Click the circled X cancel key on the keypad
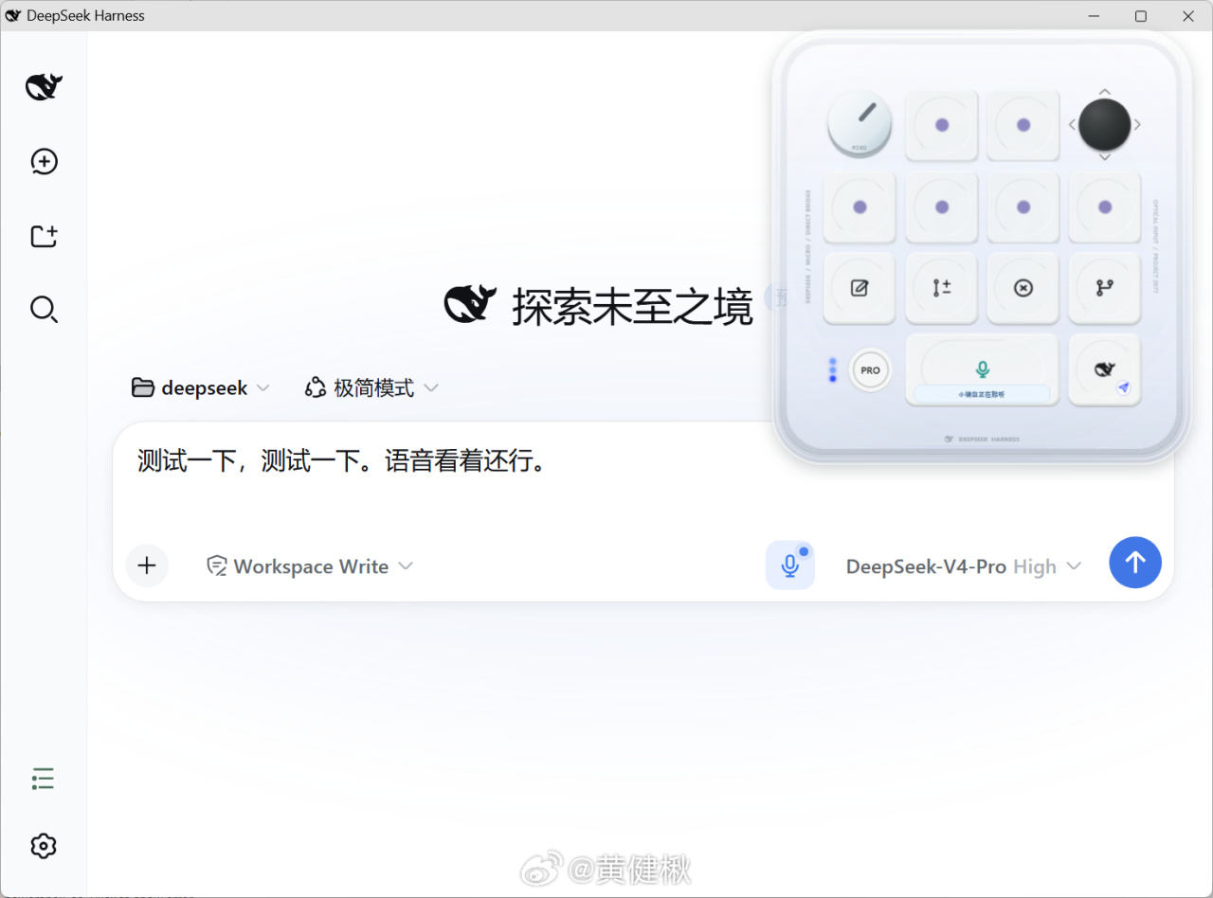 (1023, 288)
